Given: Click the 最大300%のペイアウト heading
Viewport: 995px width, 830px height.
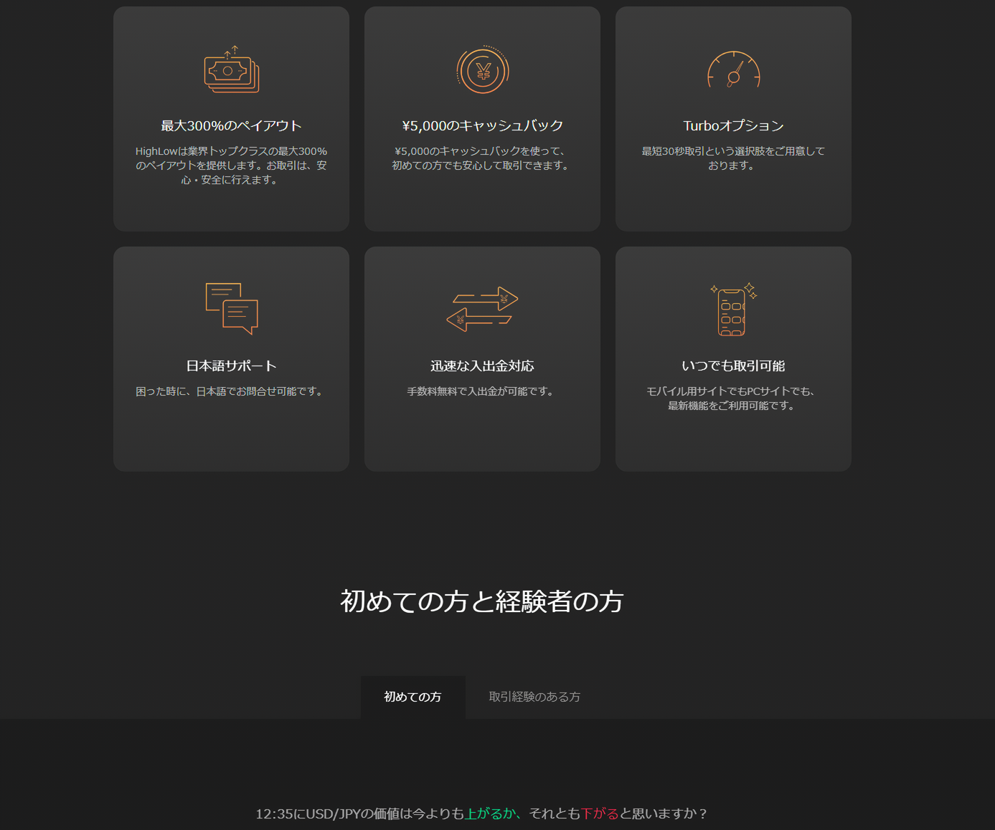Looking at the screenshot, I should click(231, 125).
